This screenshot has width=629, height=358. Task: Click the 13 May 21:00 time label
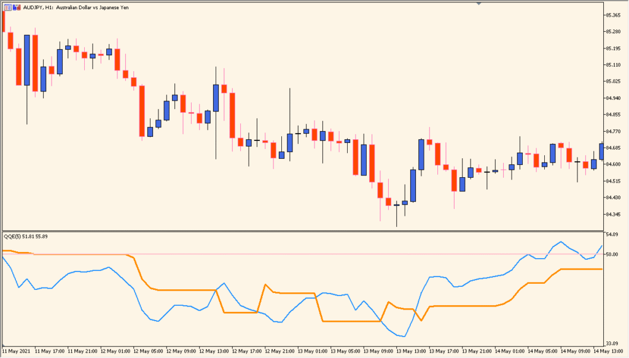point(477,351)
